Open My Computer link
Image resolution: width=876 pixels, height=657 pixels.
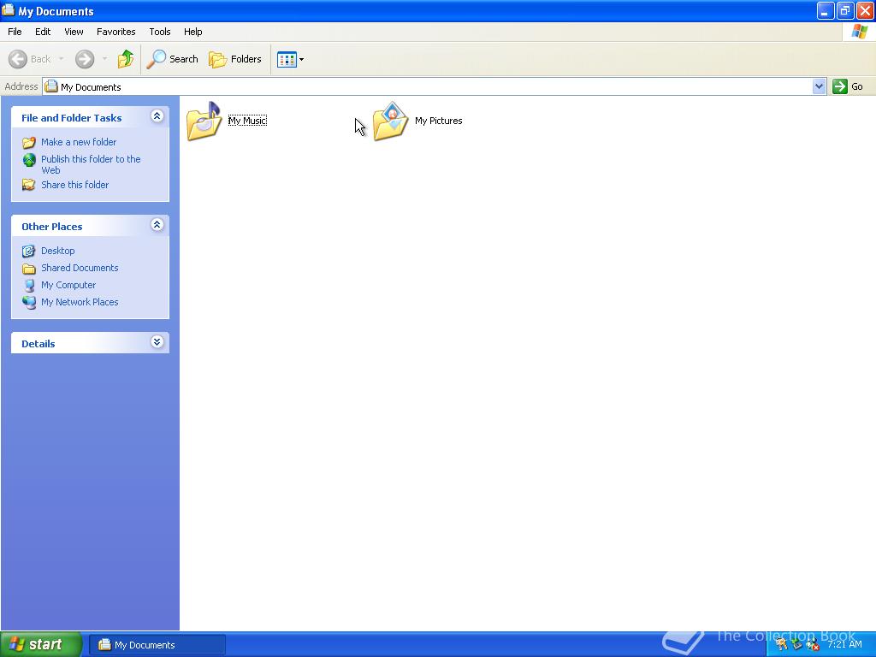68,285
